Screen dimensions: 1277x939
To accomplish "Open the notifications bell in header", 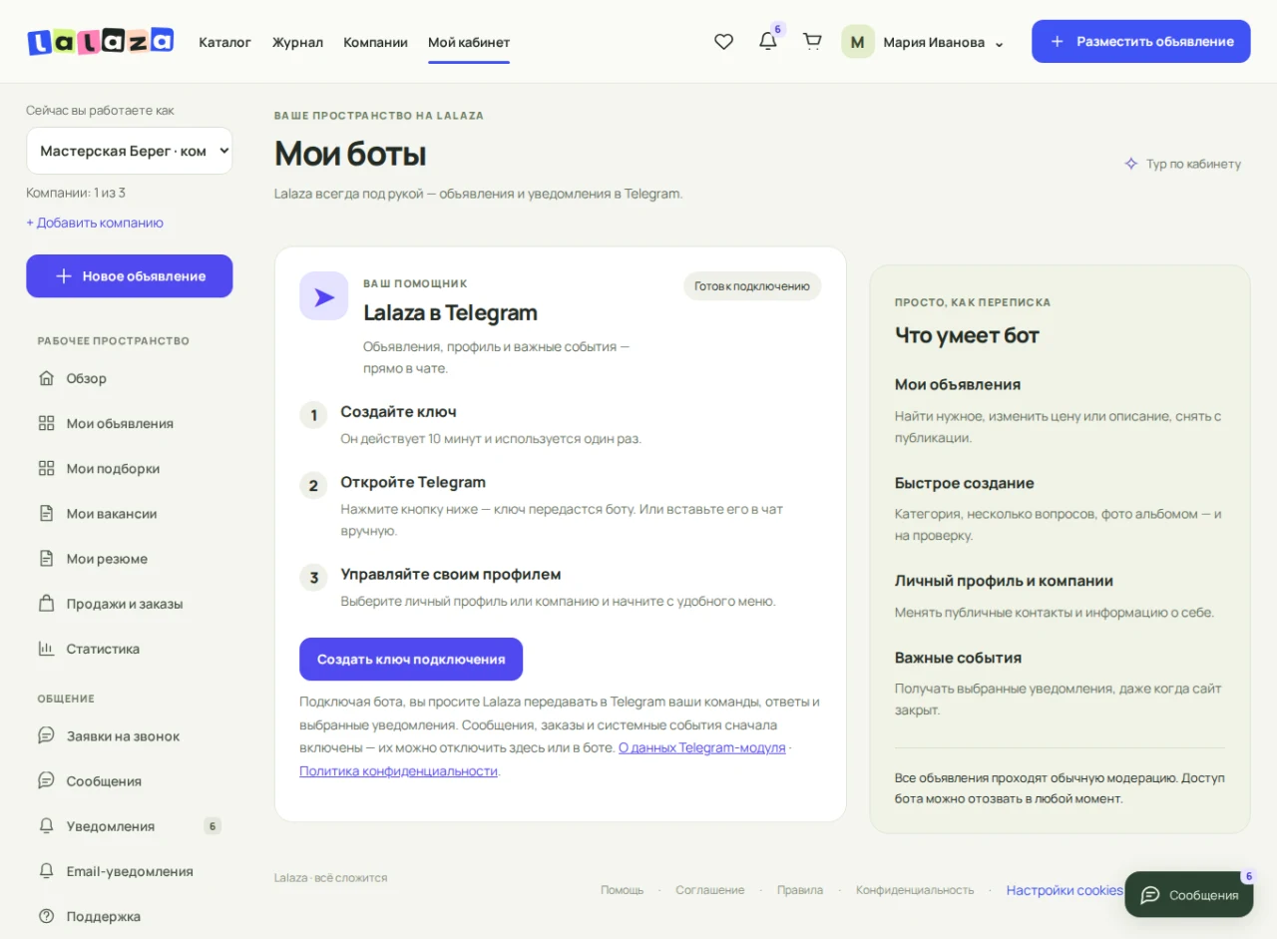I will point(768,42).
